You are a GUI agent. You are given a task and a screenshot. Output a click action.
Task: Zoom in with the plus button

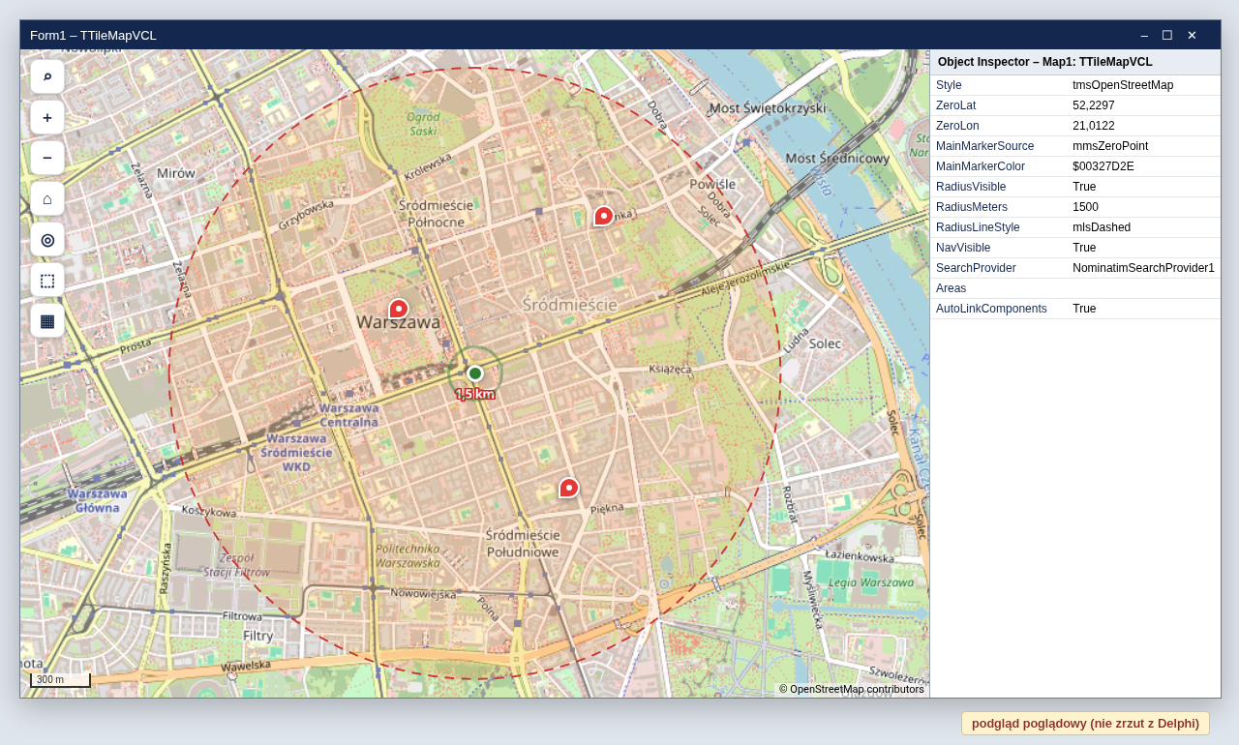(x=47, y=117)
